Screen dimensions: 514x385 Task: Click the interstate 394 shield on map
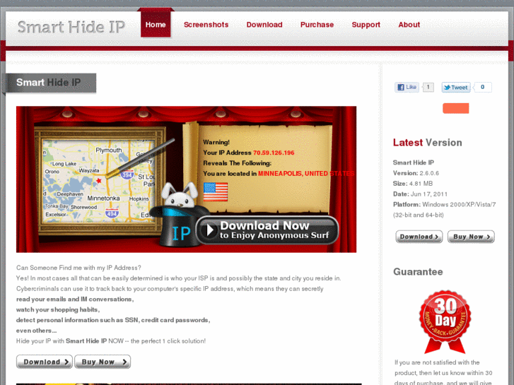pyautogui.click(x=127, y=174)
